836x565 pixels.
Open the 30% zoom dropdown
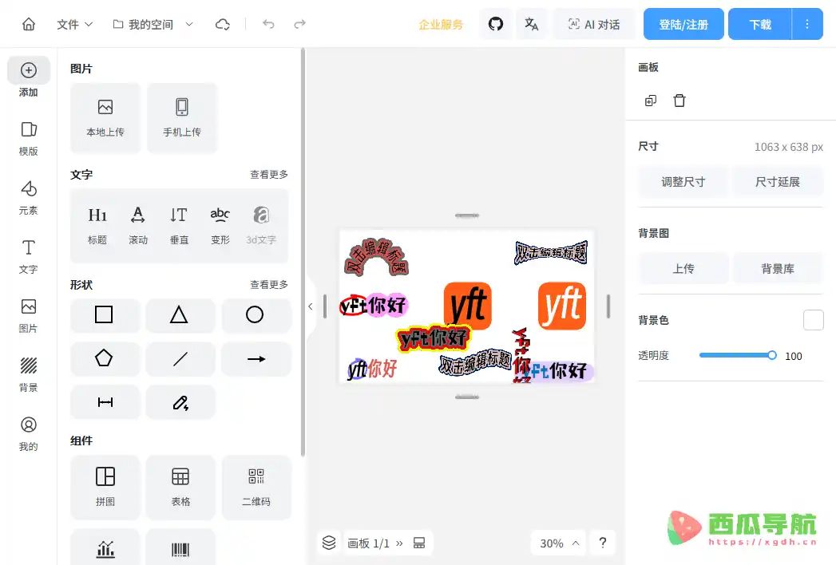tap(559, 543)
